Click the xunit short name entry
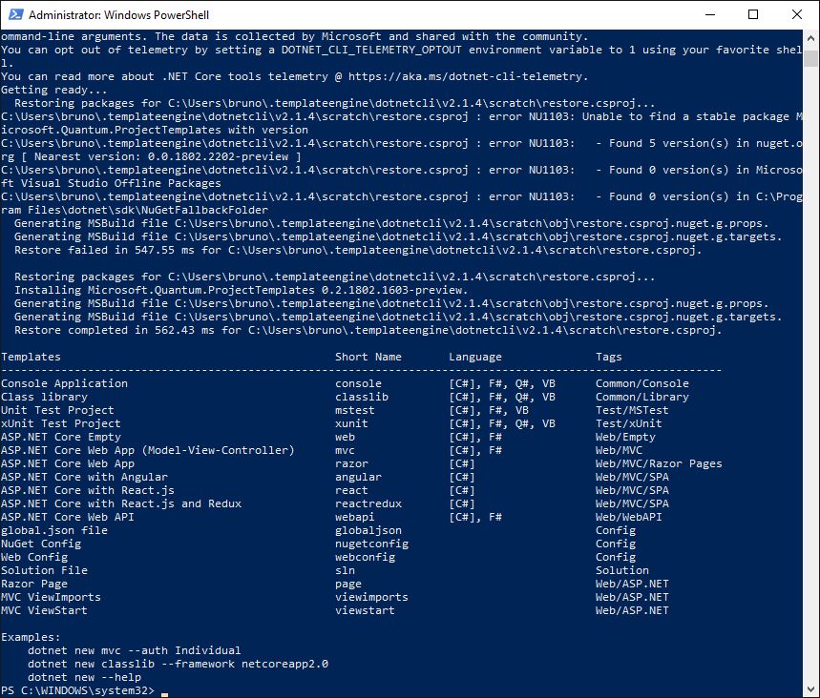This screenshot has height=698, width=820. pyautogui.click(x=351, y=423)
